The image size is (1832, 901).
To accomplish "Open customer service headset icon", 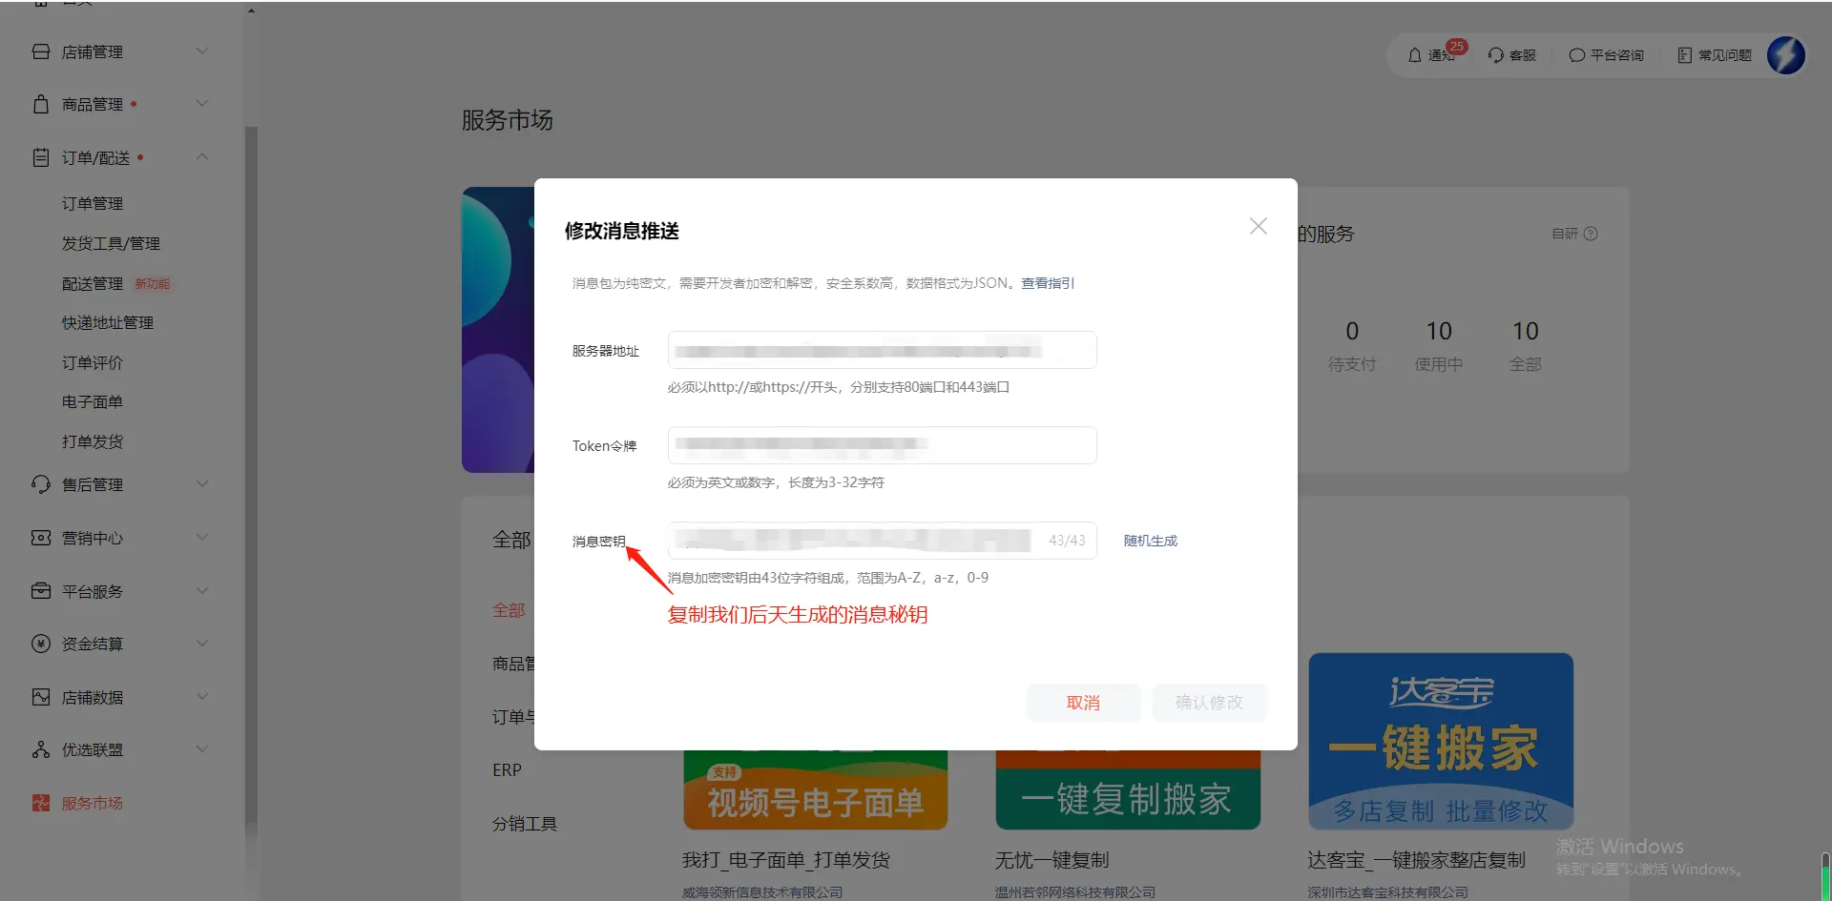I will coord(1495,55).
